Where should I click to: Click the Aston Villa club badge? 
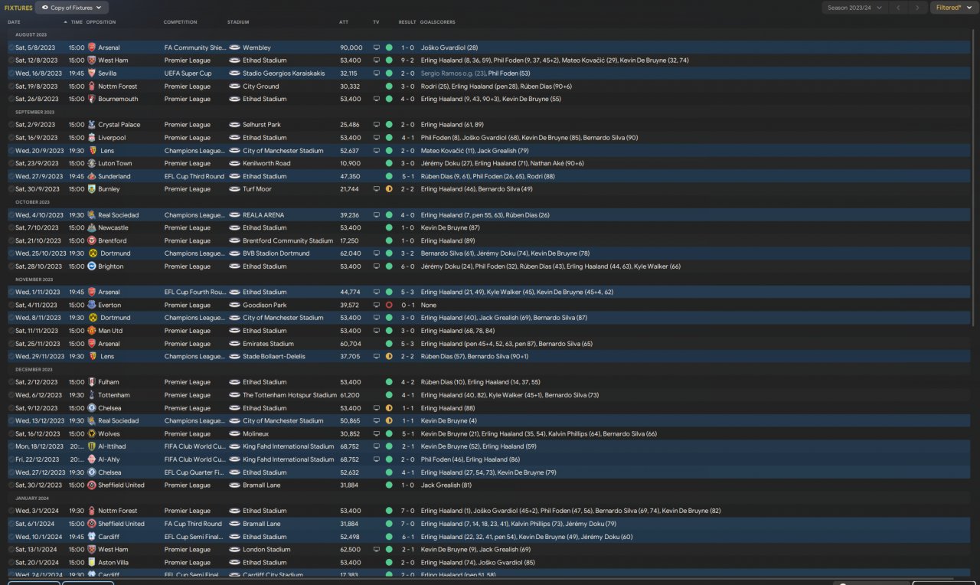[92, 562]
